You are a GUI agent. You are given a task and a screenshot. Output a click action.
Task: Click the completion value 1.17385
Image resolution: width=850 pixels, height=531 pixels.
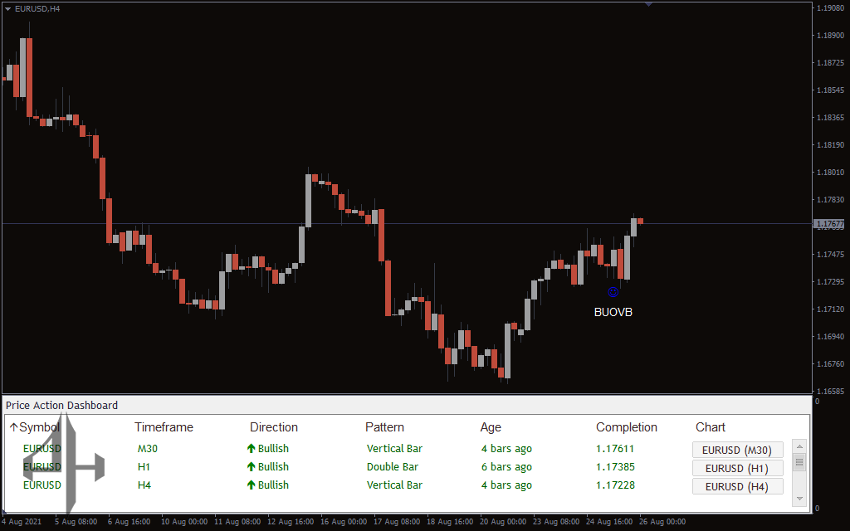click(x=615, y=466)
